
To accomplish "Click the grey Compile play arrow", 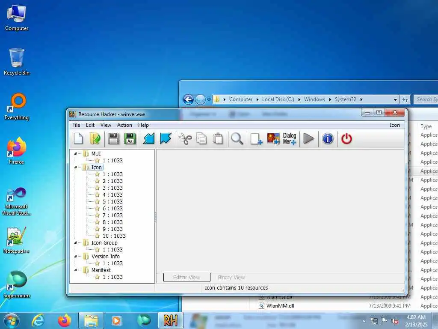I will (x=308, y=138).
